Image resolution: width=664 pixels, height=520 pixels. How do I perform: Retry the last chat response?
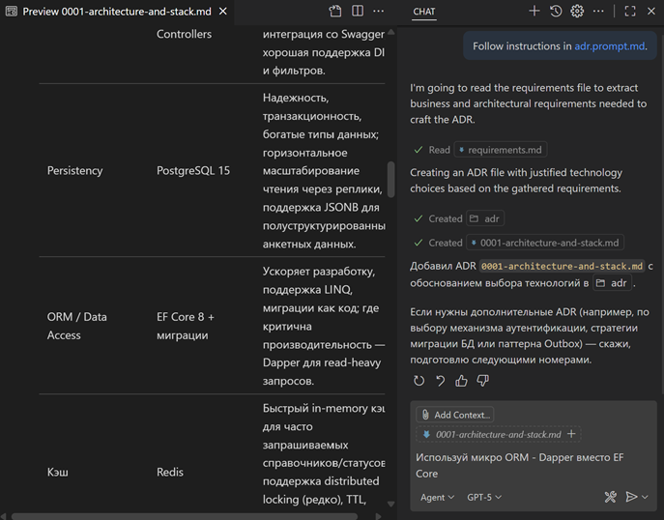click(419, 381)
